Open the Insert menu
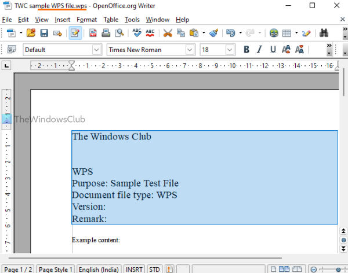This screenshot has width=348, height=273. [x=63, y=20]
